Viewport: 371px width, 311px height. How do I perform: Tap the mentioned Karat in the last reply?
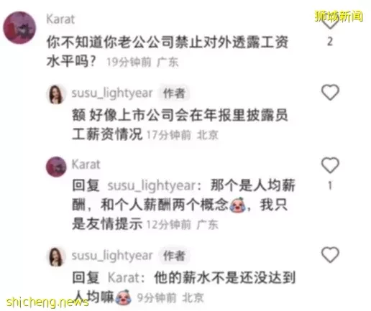pyautogui.click(x=124, y=278)
